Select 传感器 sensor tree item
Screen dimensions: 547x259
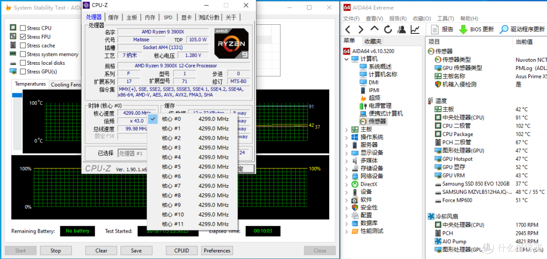(x=373, y=121)
